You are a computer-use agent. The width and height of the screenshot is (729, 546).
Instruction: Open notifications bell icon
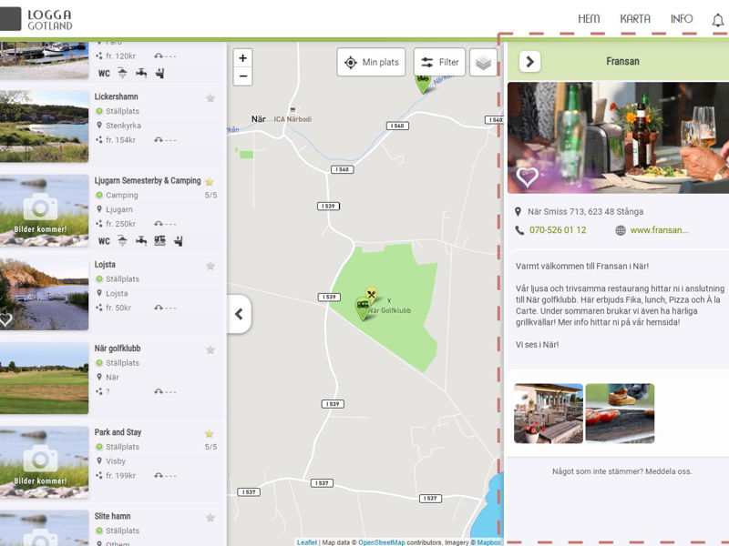[718, 20]
